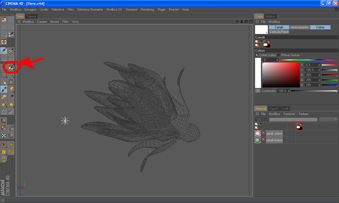Open Seleziona Geometria menu
339x203 pixels.
click(x=90, y=9)
